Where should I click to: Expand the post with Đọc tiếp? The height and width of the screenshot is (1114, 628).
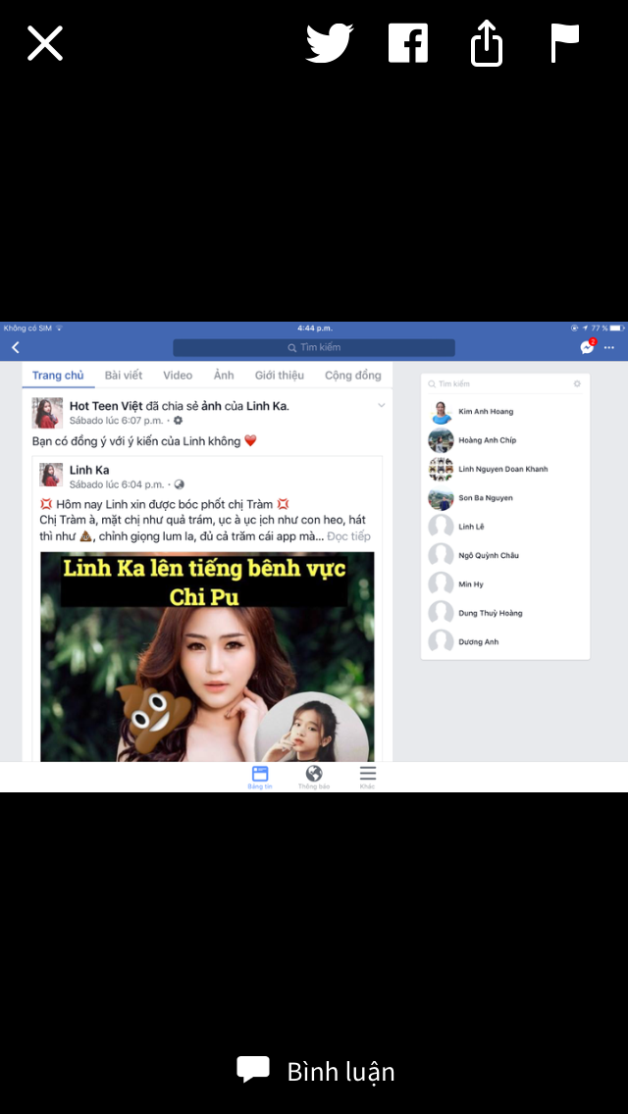348,535
